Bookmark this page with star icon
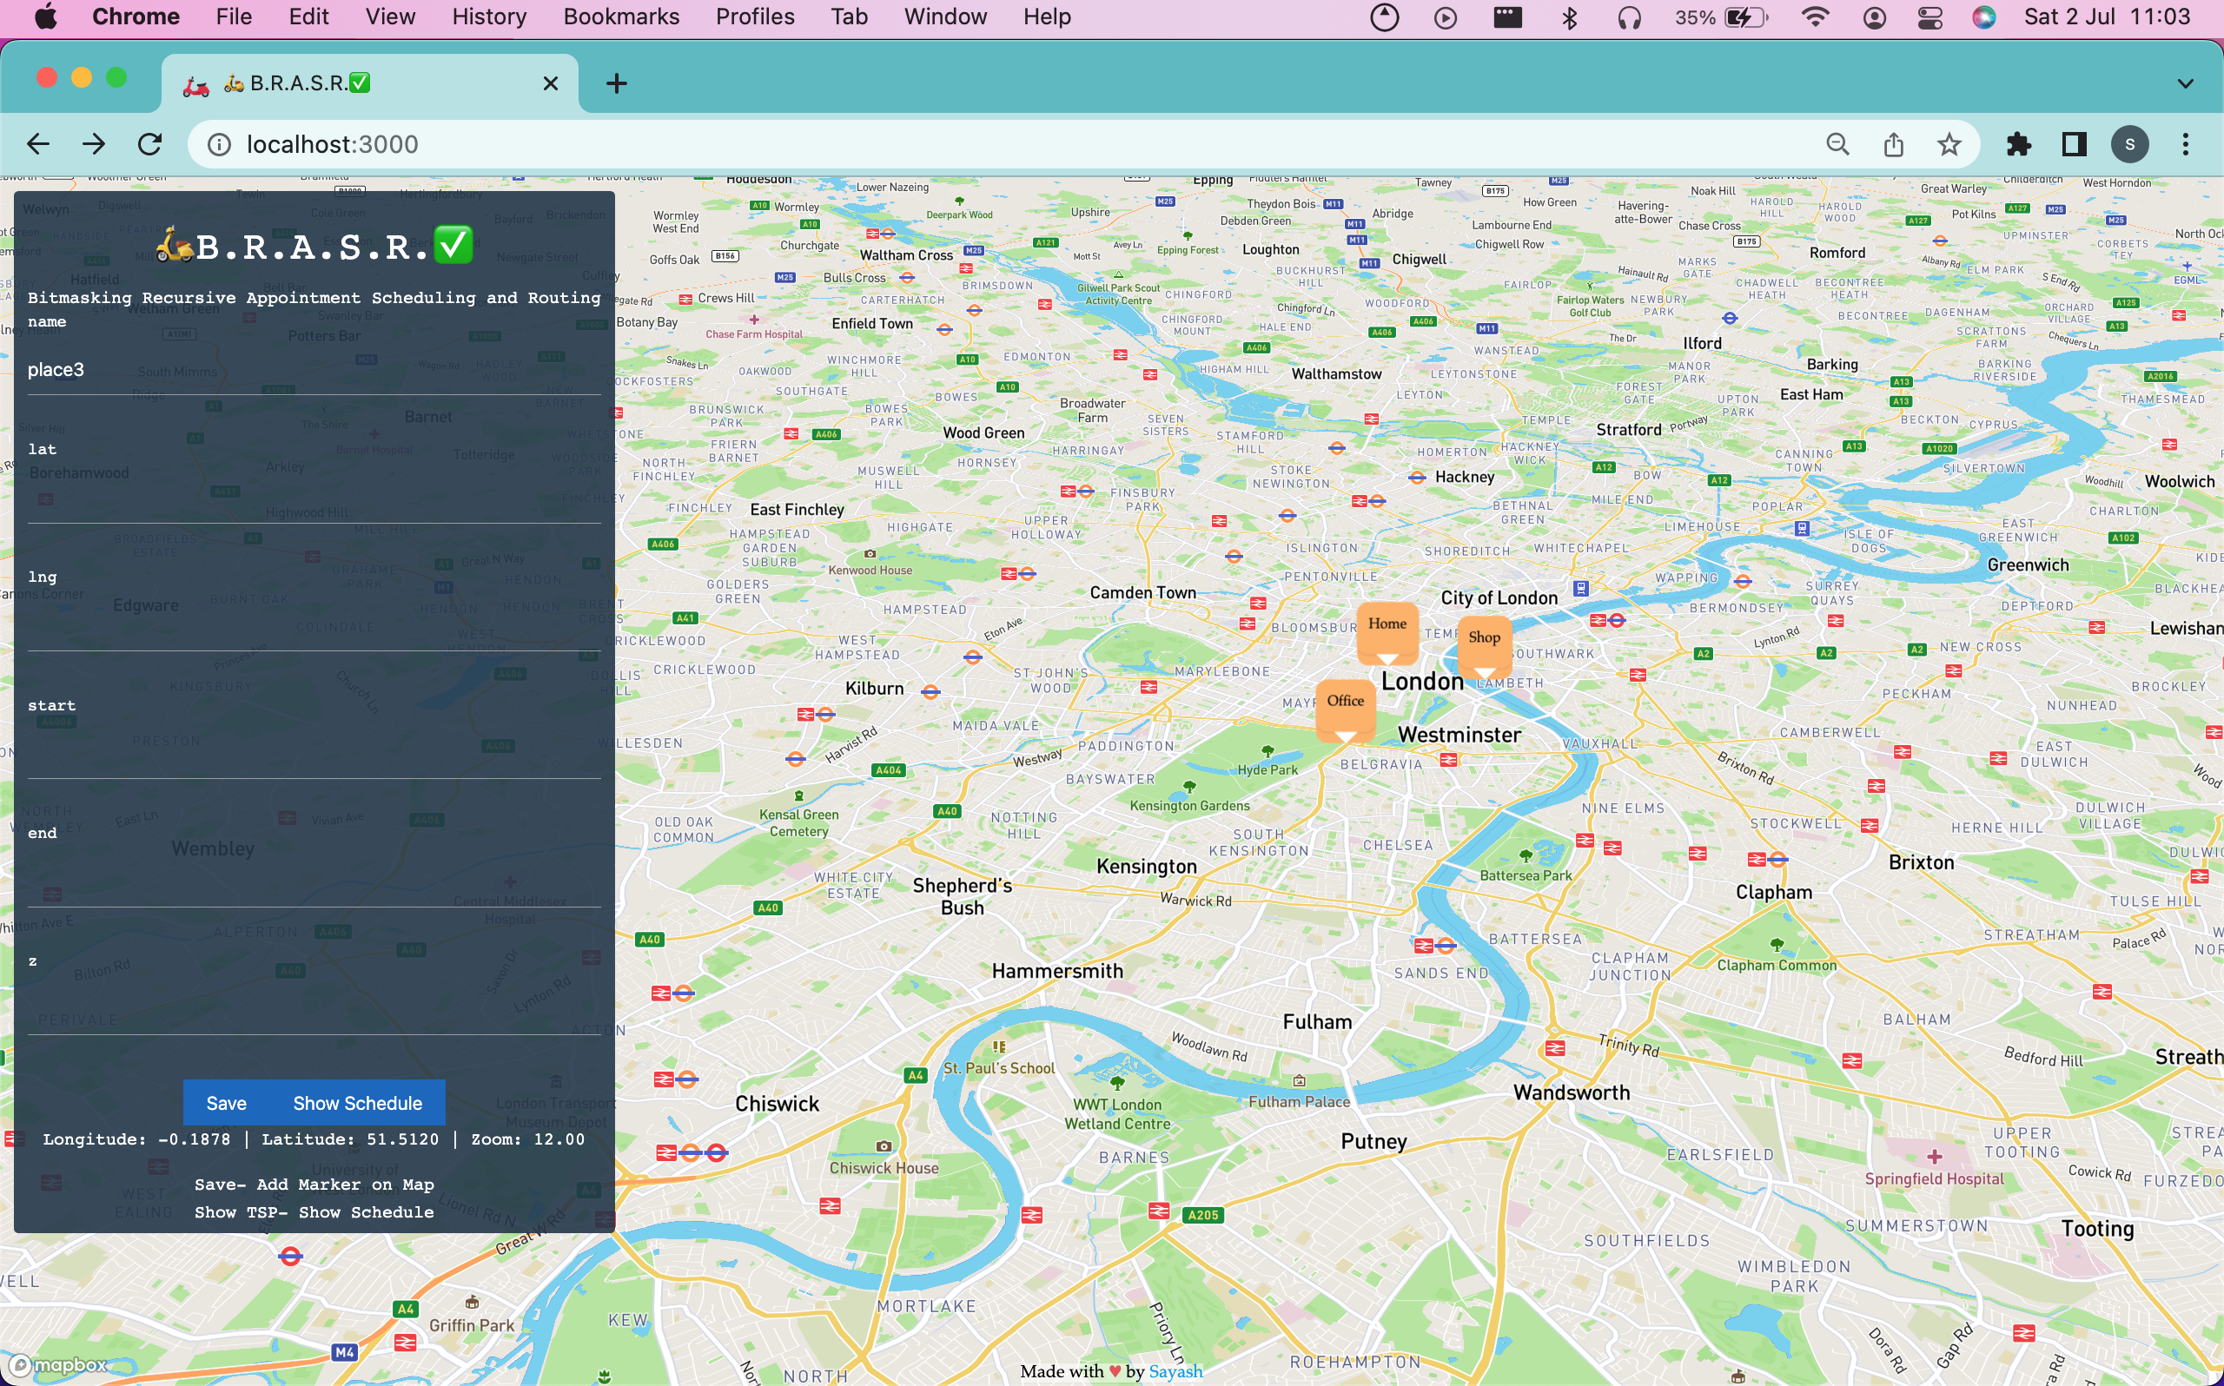This screenshot has width=2224, height=1386. click(1949, 144)
